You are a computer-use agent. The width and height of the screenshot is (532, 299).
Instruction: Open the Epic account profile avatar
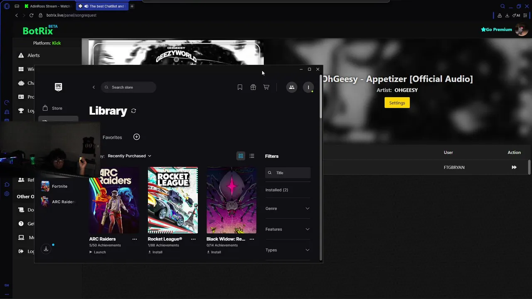point(308,87)
